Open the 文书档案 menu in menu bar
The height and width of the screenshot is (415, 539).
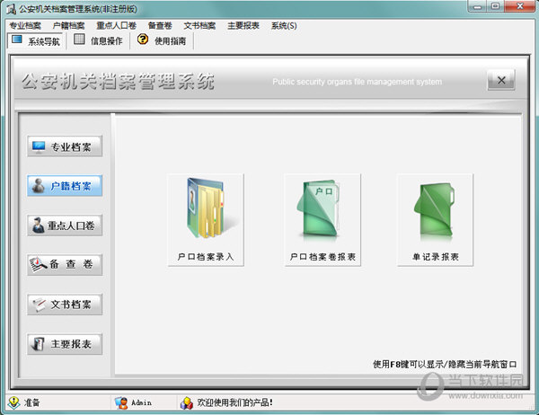[199, 25]
